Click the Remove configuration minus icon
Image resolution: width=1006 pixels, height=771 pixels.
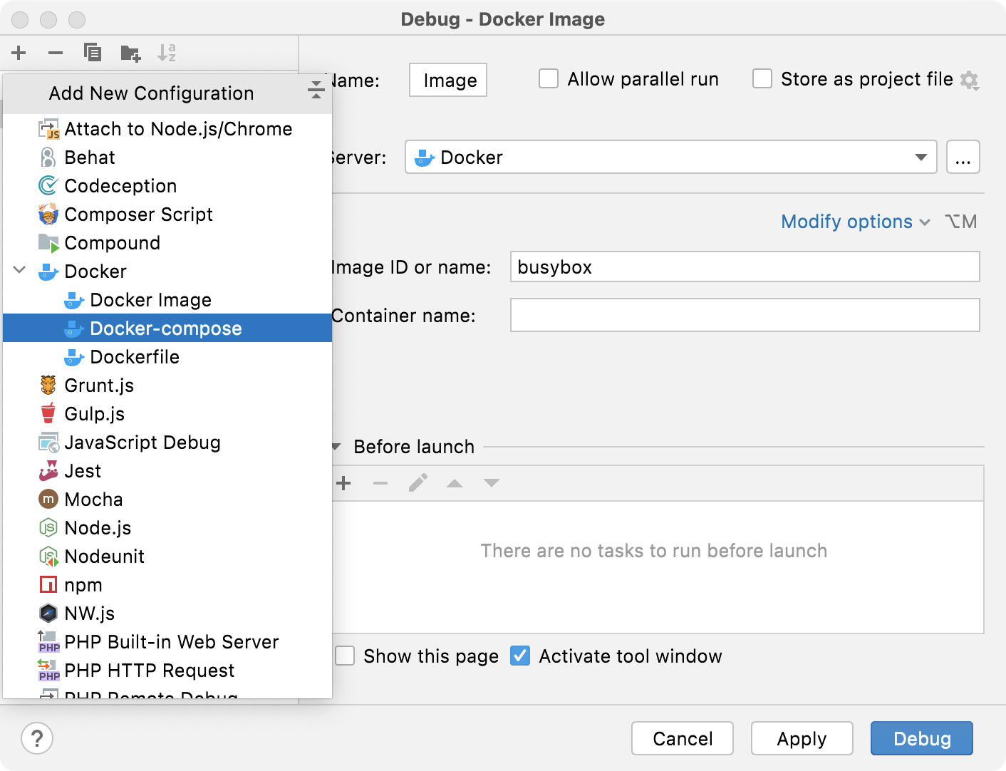(x=56, y=53)
